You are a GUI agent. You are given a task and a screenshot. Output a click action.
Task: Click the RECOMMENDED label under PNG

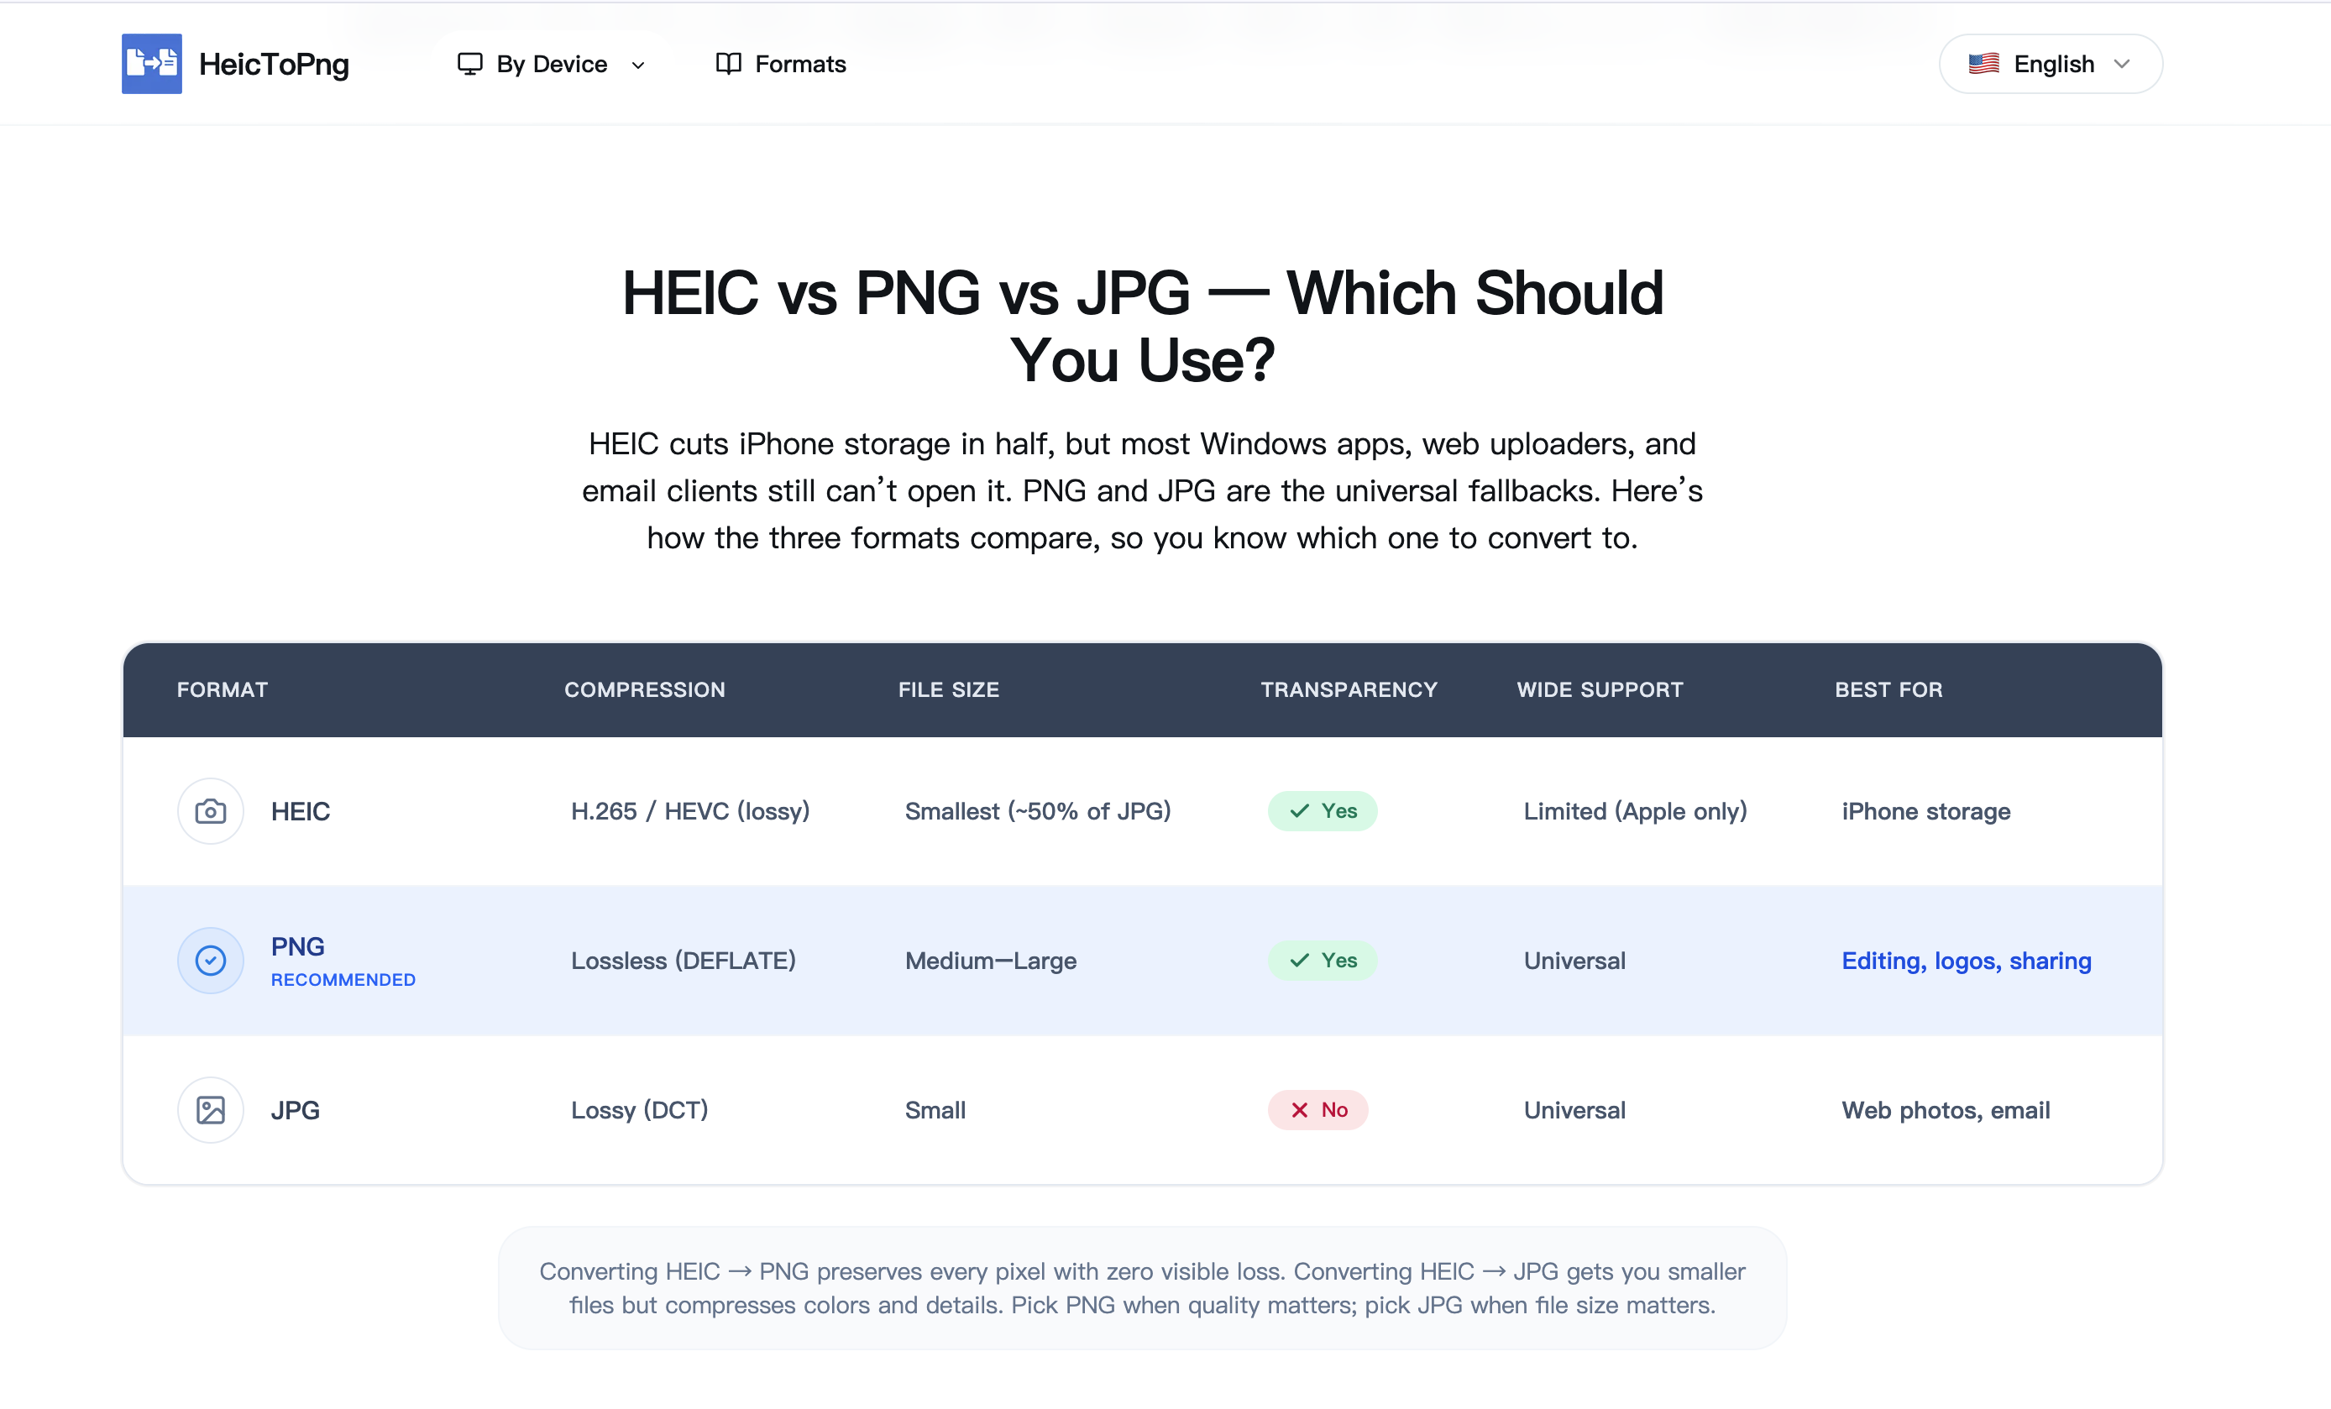click(x=343, y=979)
